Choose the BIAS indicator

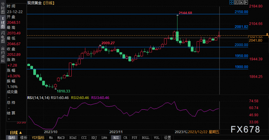(73, 138)
